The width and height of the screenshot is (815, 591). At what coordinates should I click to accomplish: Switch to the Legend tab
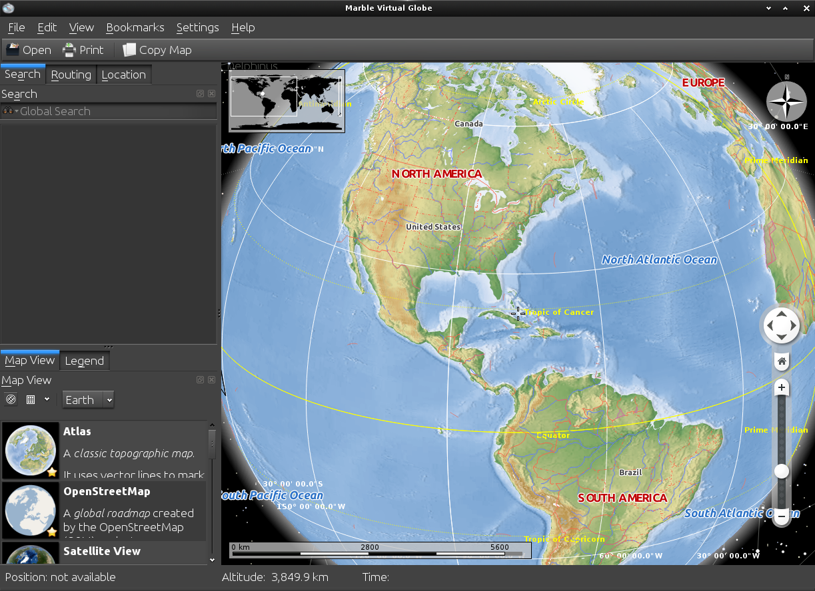(x=85, y=361)
